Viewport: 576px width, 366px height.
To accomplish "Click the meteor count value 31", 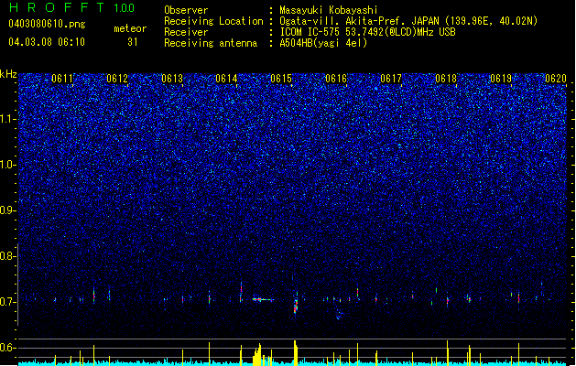I will pyautogui.click(x=133, y=42).
